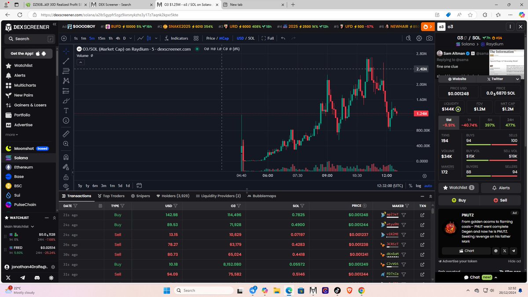Open chart quick search icon
This screenshot has height=297, width=528.
coord(408,38)
